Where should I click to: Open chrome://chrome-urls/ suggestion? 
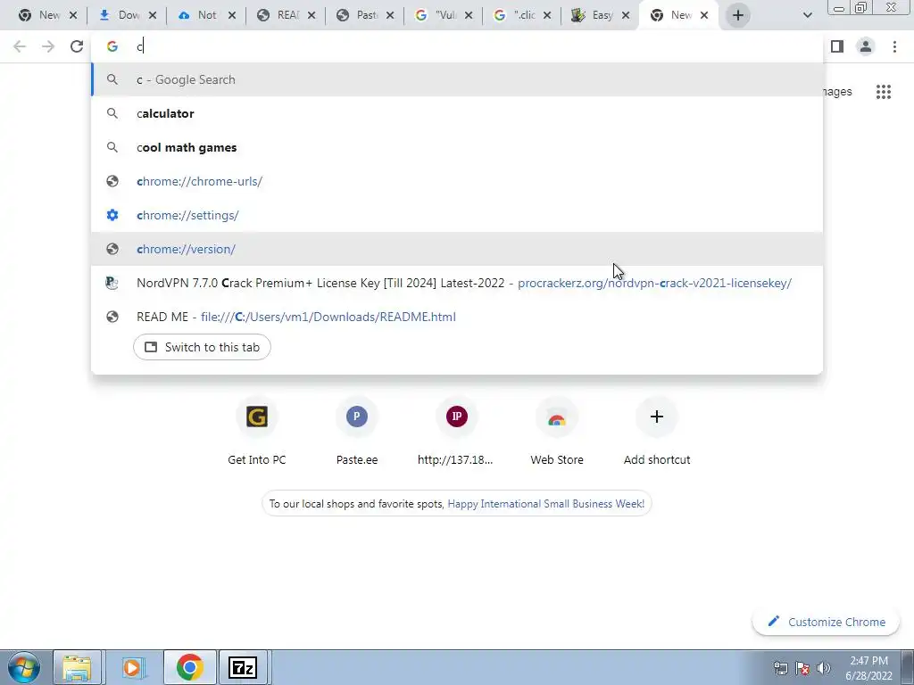coord(457,181)
